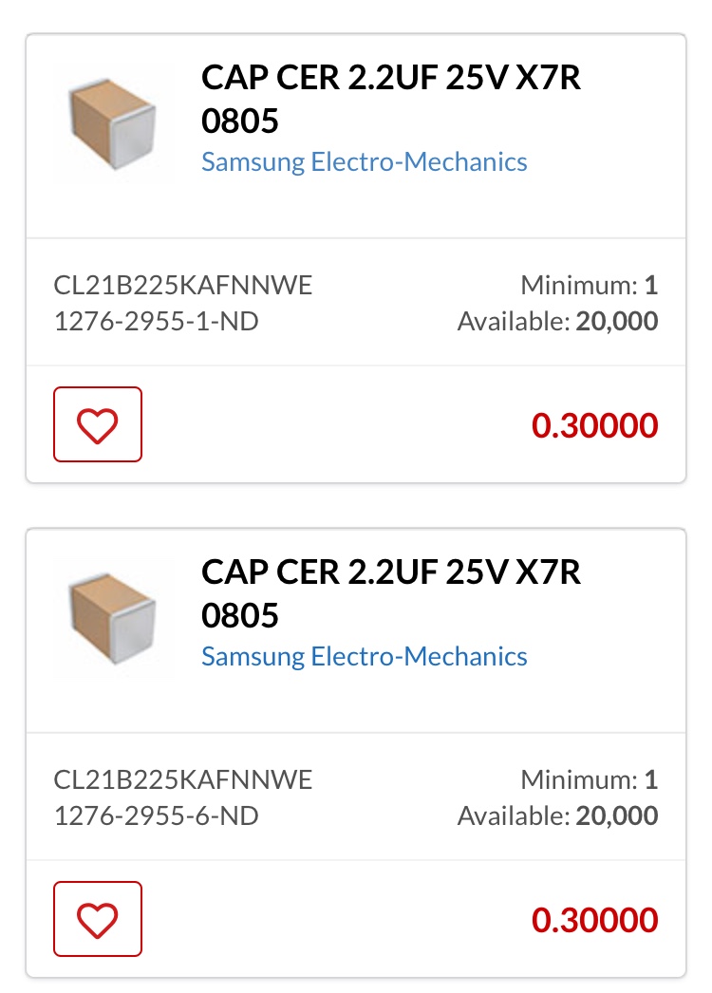The width and height of the screenshot is (712, 993).
Task: Click Available: 20,000 in the bottom card
Action: point(557,816)
